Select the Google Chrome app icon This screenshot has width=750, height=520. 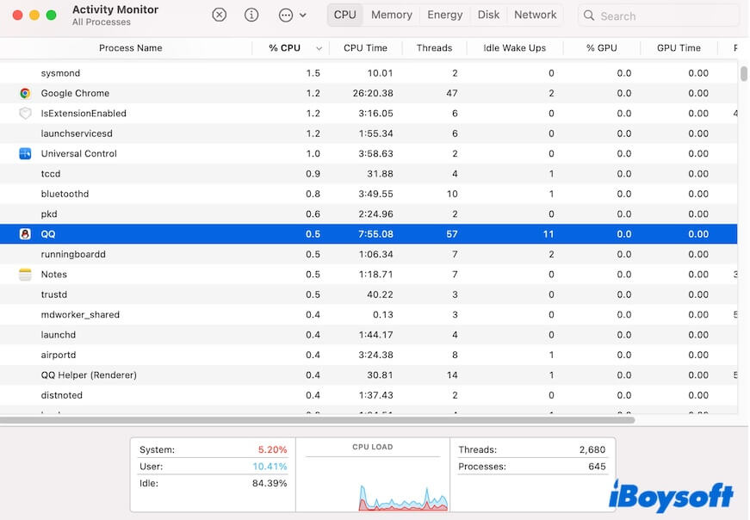23,93
